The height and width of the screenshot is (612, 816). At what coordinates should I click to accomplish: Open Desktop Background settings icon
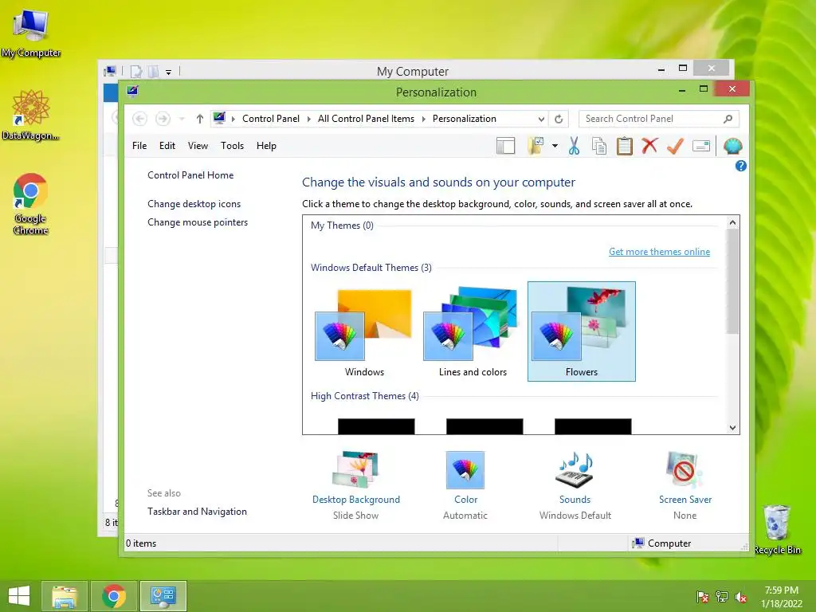[x=356, y=469]
